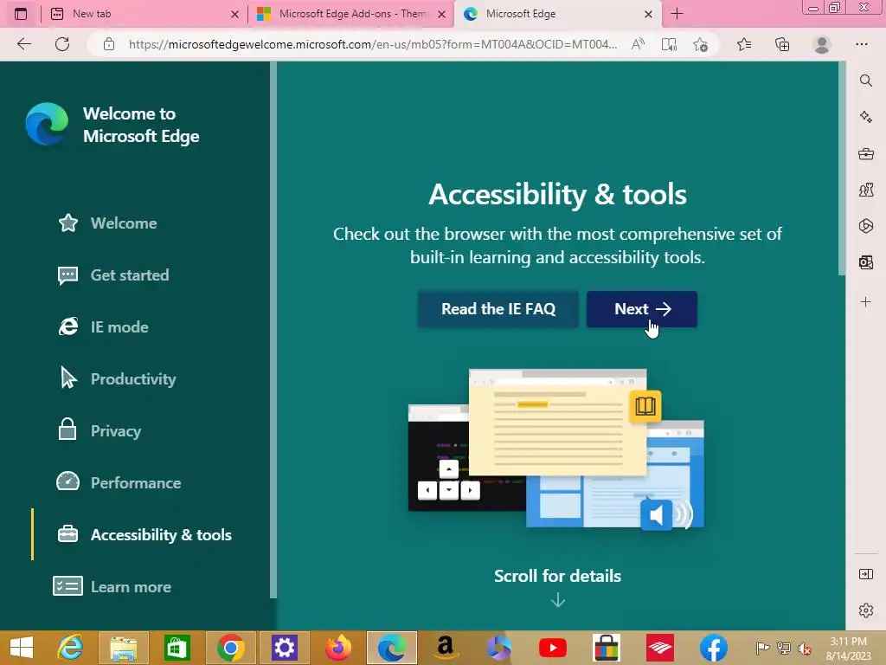Go back to the previous page
The image size is (886, 665).
[x=24, y=44]
